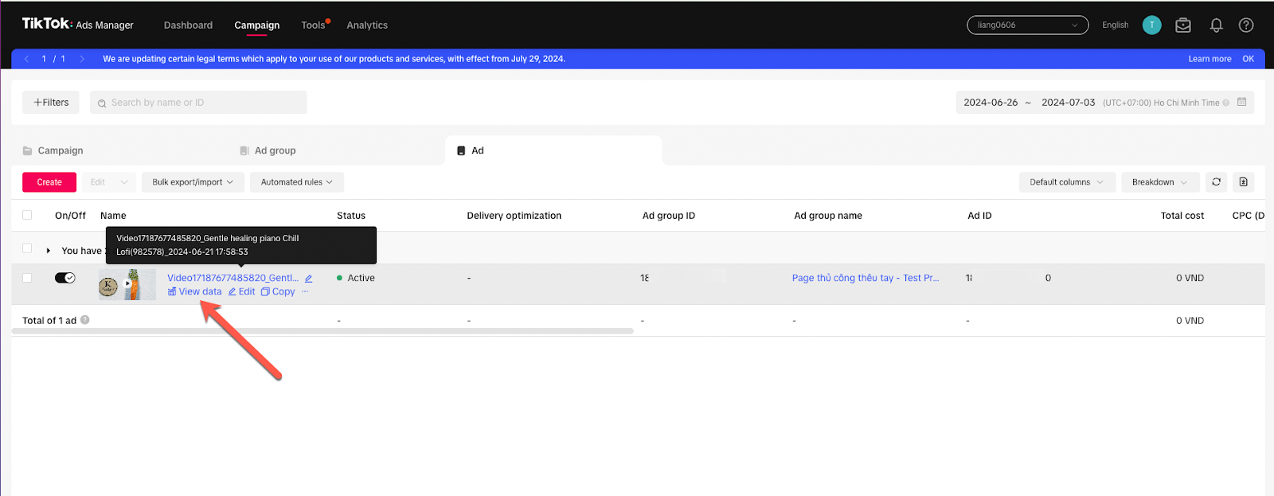Open the notifications bell icon
The width and height of the screenshot is (1274, 496).
[x=1216, y=25]
